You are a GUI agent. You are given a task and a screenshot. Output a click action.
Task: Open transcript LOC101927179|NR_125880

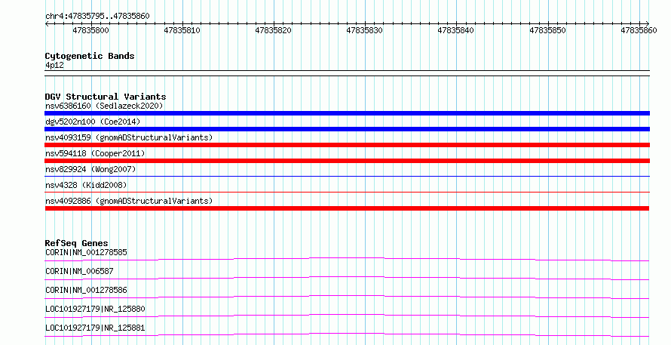tap(95, 309)
